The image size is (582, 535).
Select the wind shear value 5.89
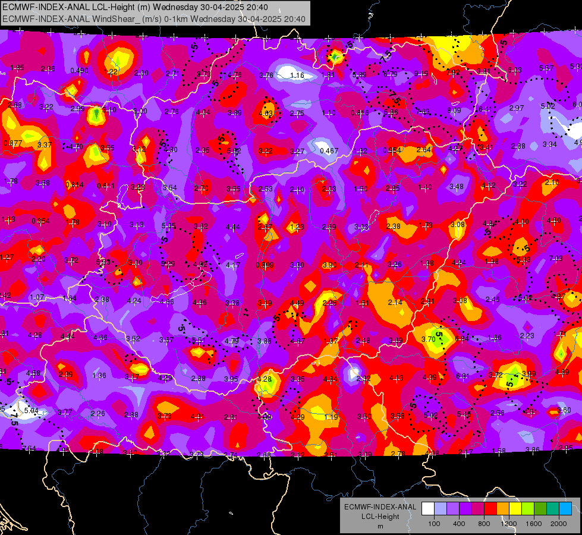(x=359, y=75)
